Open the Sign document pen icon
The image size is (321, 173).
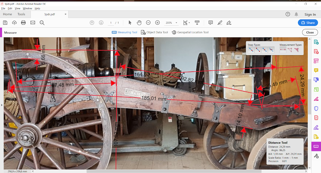tap(229, 23)
